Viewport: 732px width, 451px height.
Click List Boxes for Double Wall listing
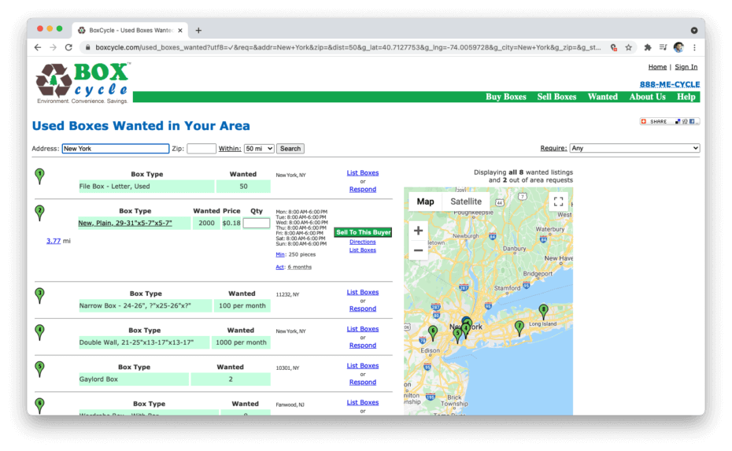pyautogui.click(x=363, y=329)
